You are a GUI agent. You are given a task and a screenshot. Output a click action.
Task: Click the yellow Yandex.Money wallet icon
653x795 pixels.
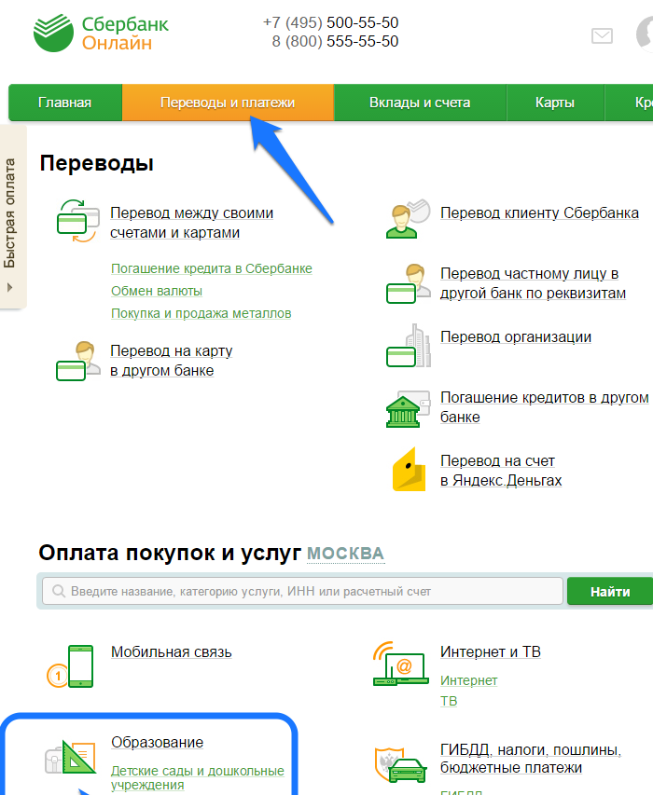click(x=409, y=470)
